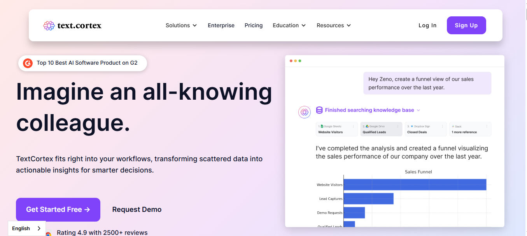Viewport: 527px width, 236px height.
Task: Click the Request Demo link
Action: pyautogui.click(x=137, y=210)
